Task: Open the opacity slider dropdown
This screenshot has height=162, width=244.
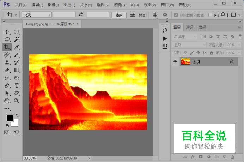Action: 239,45
